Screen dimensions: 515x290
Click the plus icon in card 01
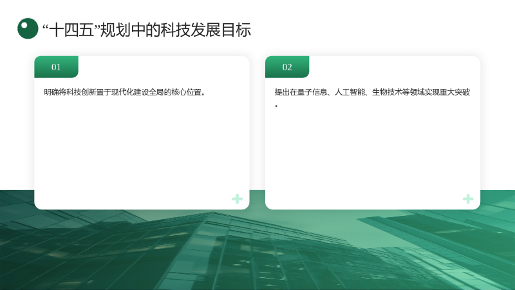(237, 199)
